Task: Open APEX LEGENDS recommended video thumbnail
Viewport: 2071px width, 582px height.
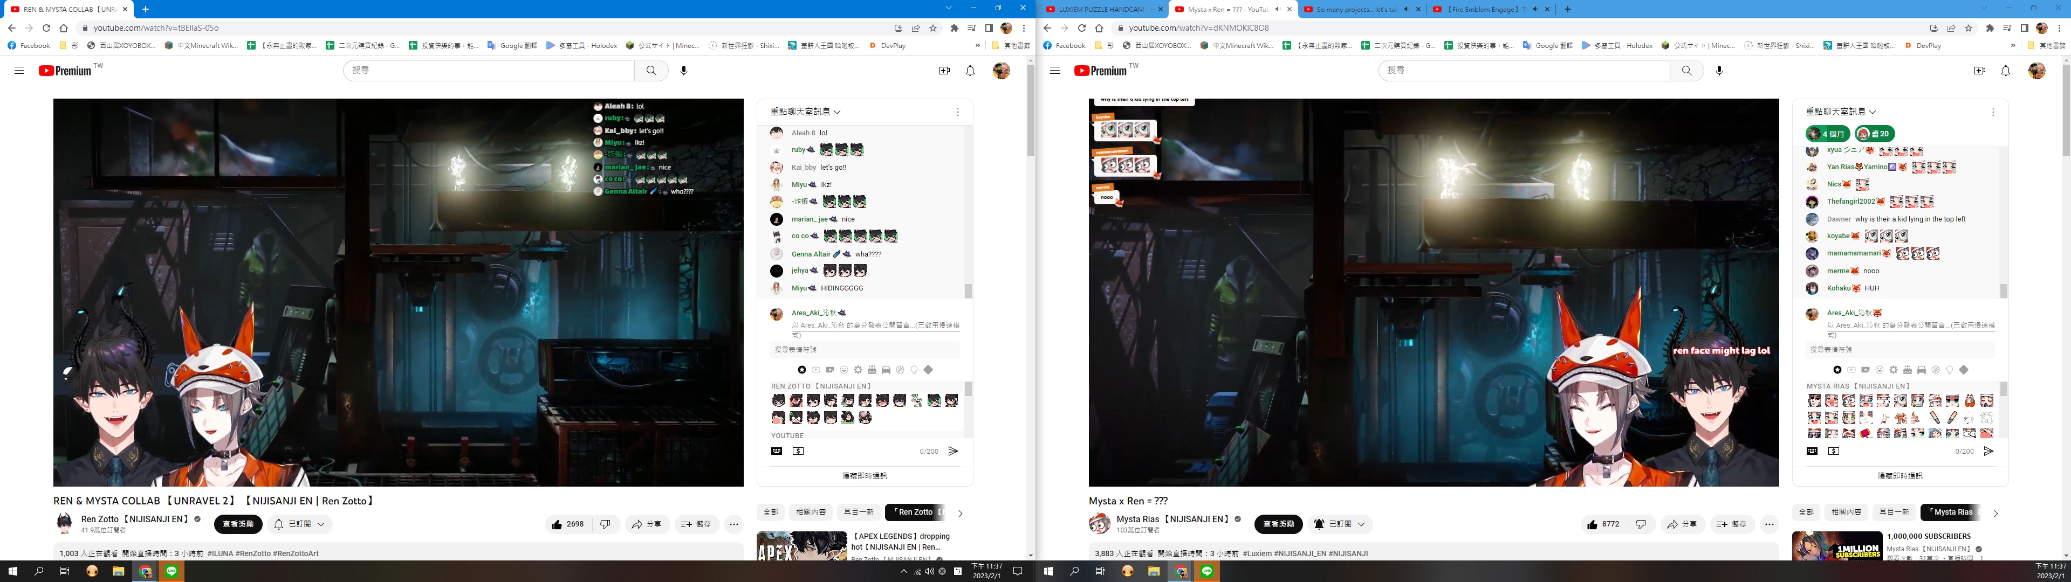Action: pyautogui.click(x=801, y=546)
